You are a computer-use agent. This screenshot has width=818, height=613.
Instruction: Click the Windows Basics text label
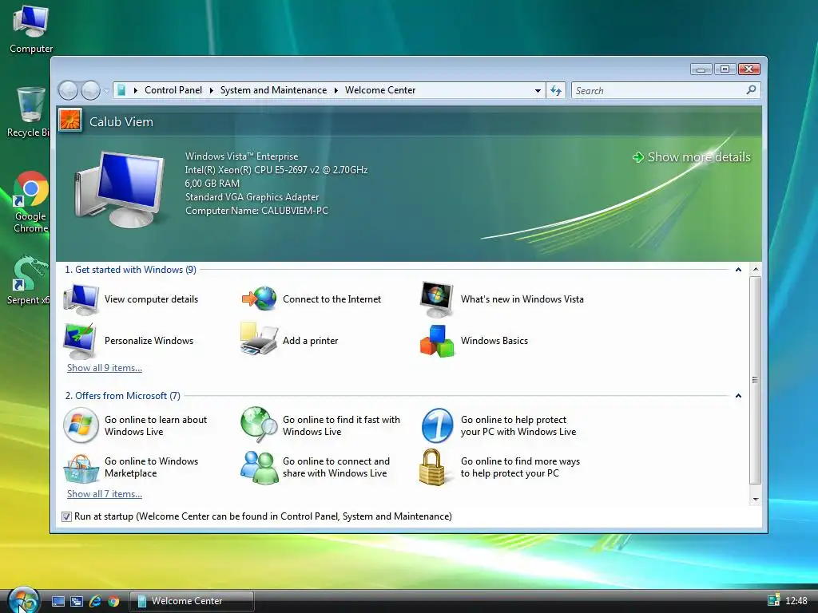(x=494, y=340)
